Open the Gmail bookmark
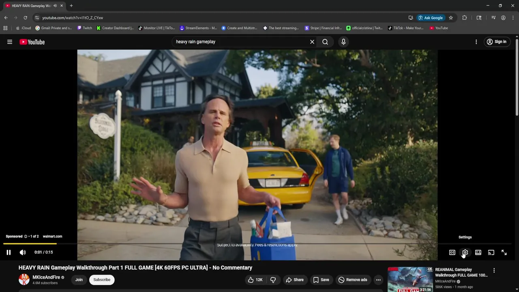The width and height of the screenshot is (519, 292). click(54, 28)
